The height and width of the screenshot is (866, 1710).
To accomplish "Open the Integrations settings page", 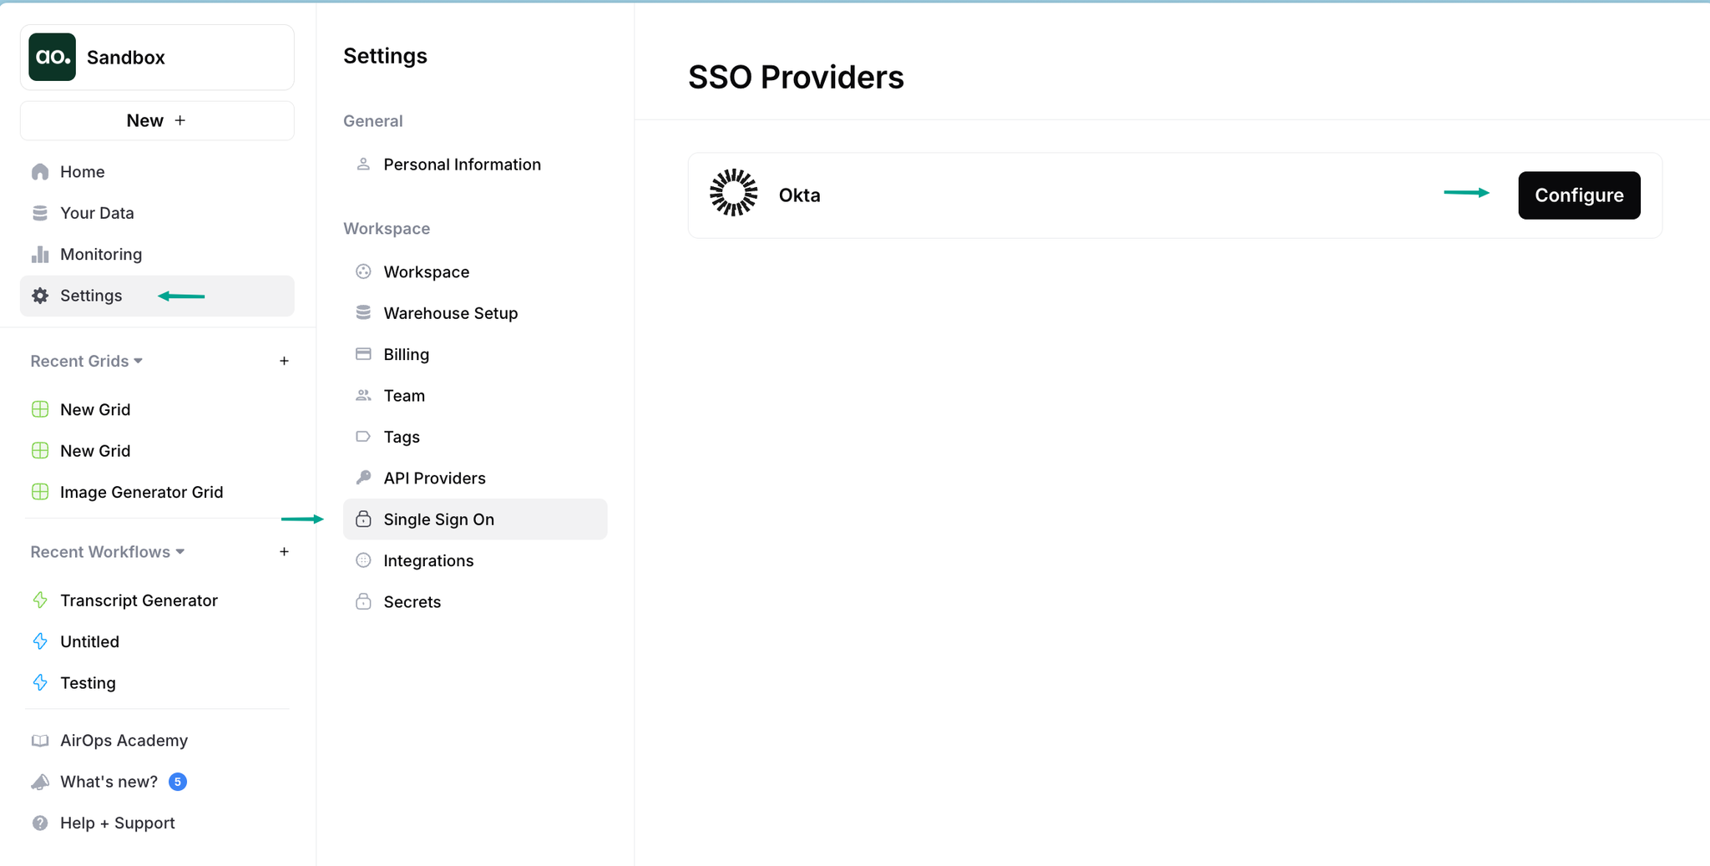I will 475,560.
